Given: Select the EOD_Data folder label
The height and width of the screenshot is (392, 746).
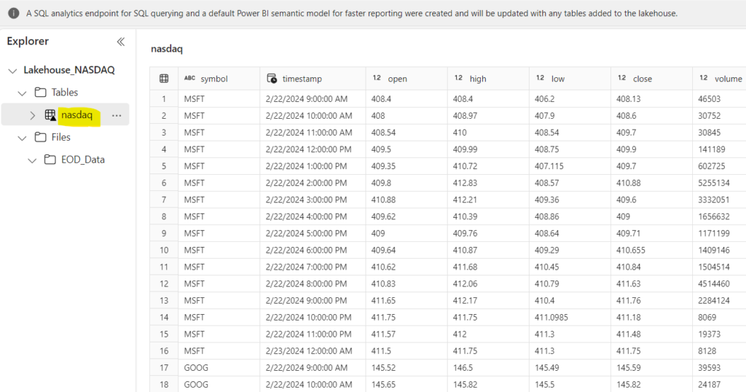Looking at the screenshot, I should (83, 160).
